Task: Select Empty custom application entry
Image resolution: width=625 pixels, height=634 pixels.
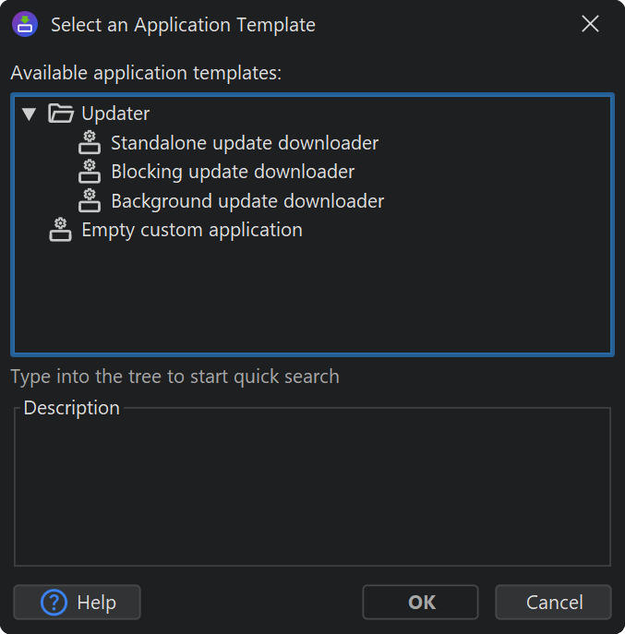Action: pyautogui.click(x=192, y=230)
